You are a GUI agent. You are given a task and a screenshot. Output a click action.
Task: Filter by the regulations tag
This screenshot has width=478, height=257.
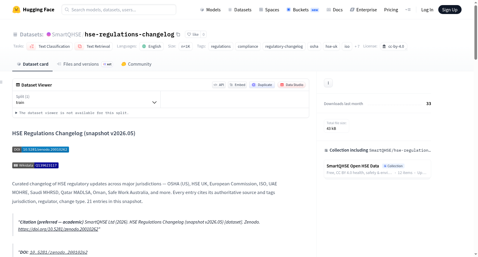[x=221, y=46]
